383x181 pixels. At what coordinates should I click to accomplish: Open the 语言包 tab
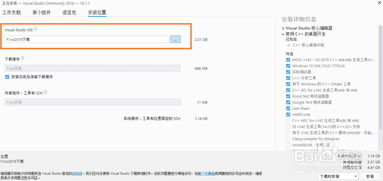[69, 13]
